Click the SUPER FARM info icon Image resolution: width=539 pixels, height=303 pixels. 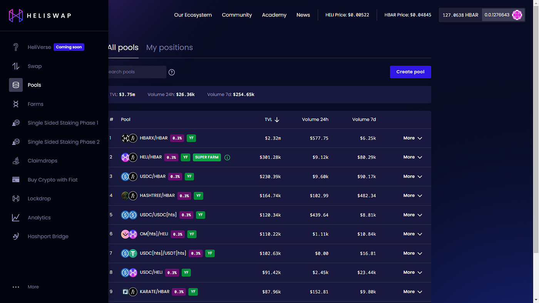point(227,157)
